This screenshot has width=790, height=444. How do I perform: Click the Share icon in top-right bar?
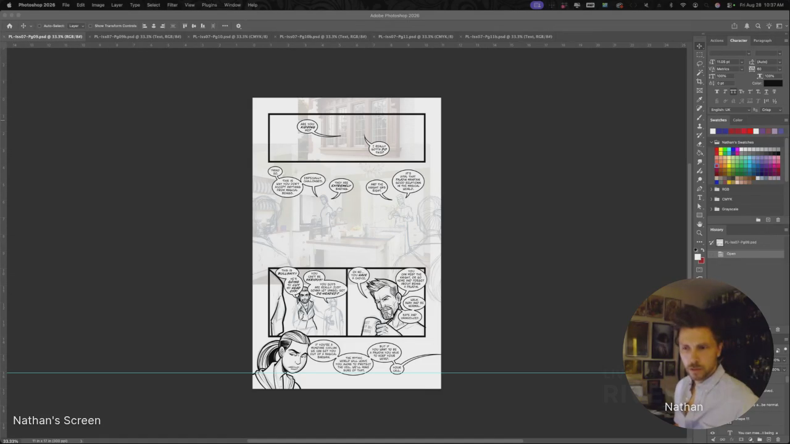734,26
